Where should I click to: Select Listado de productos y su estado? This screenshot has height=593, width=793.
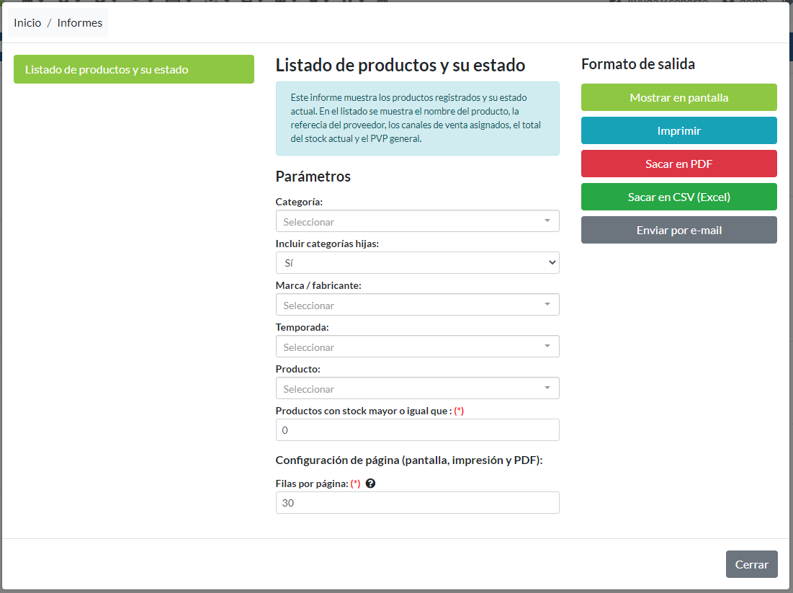click(x=133, y=69)
